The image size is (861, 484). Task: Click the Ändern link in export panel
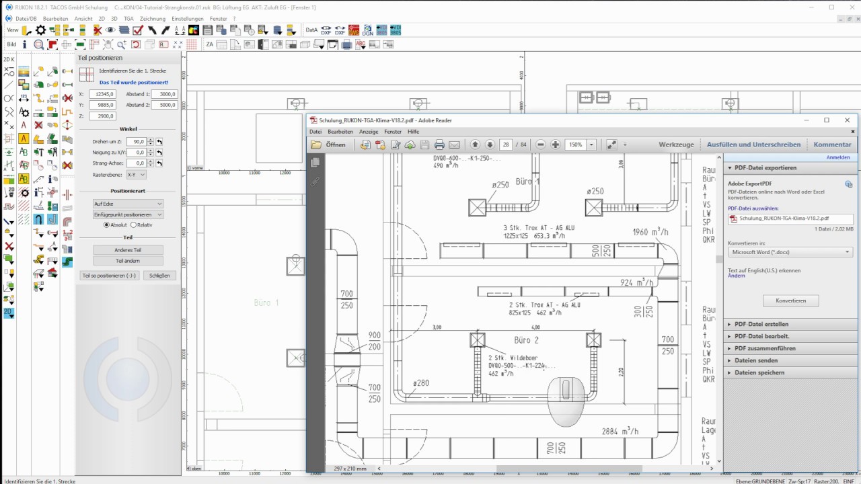pyautogui.click(x=736, y=276)
